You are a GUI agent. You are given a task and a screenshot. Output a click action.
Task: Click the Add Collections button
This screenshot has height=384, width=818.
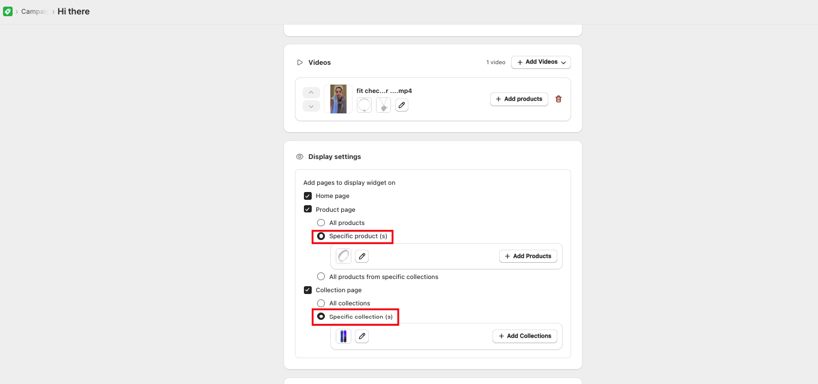[525, 336]
